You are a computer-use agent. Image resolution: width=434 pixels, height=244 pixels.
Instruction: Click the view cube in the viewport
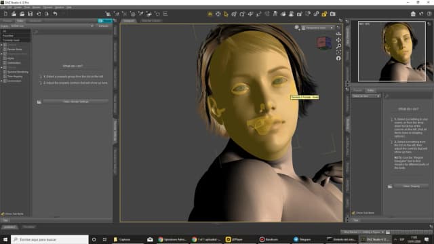pos(324,43)
